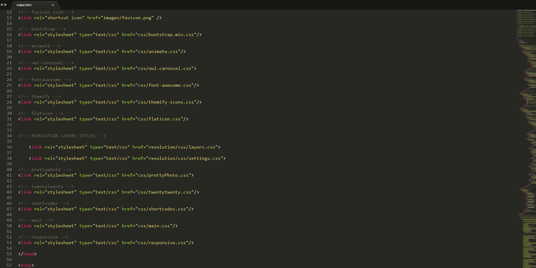
Task: Click the closing head tag
Action: coord(27,254)
